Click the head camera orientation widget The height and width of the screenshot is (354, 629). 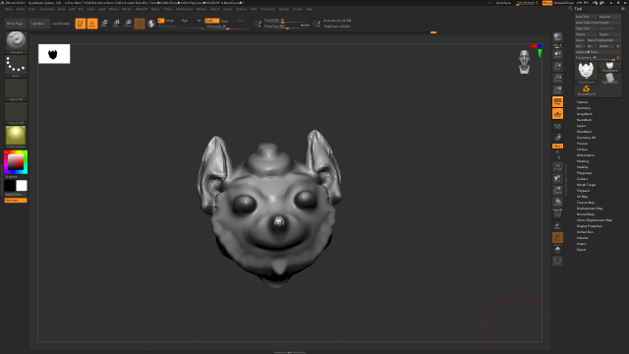(x=524, y=62)
